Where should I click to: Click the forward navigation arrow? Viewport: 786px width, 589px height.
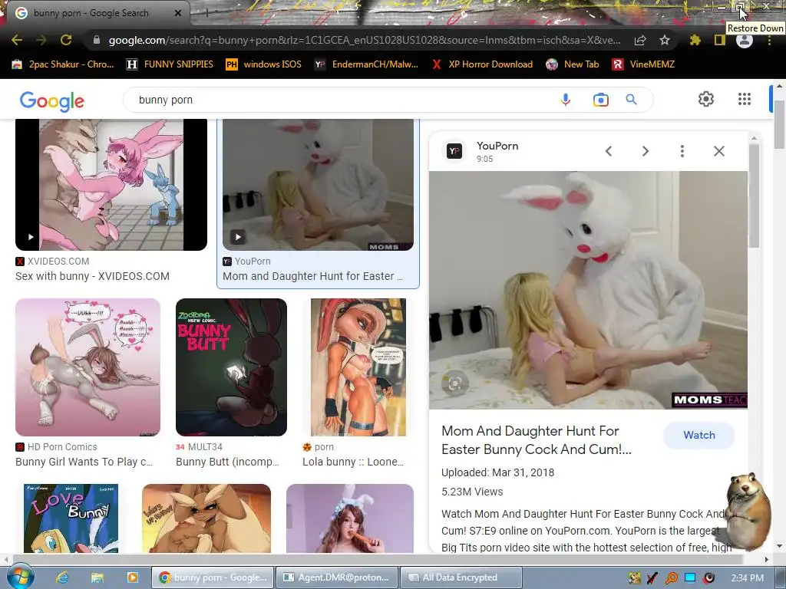tap(41, 40)
